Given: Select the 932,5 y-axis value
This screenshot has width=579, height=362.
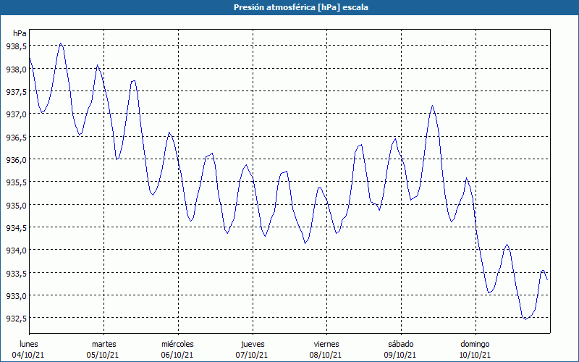Looking at the screenshot, I should (x=16, y=318).
